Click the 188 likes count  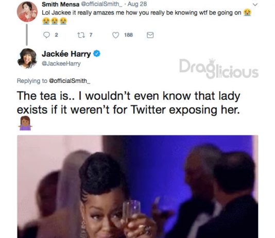point(128,35)
